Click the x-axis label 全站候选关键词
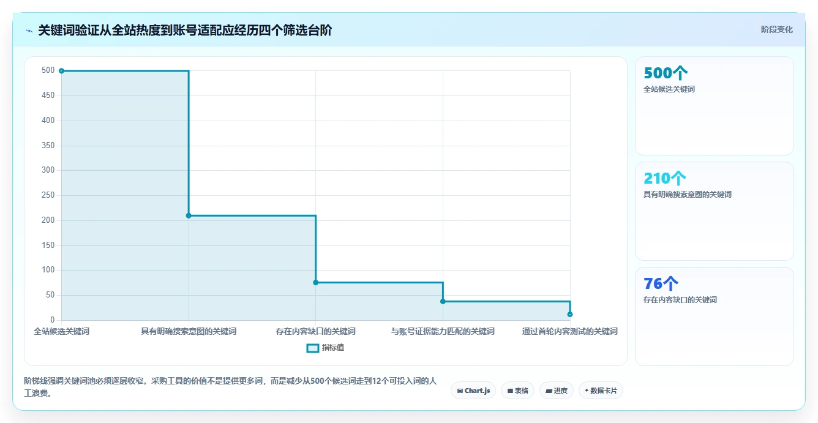818x423 pixels. tap(61, 331)
